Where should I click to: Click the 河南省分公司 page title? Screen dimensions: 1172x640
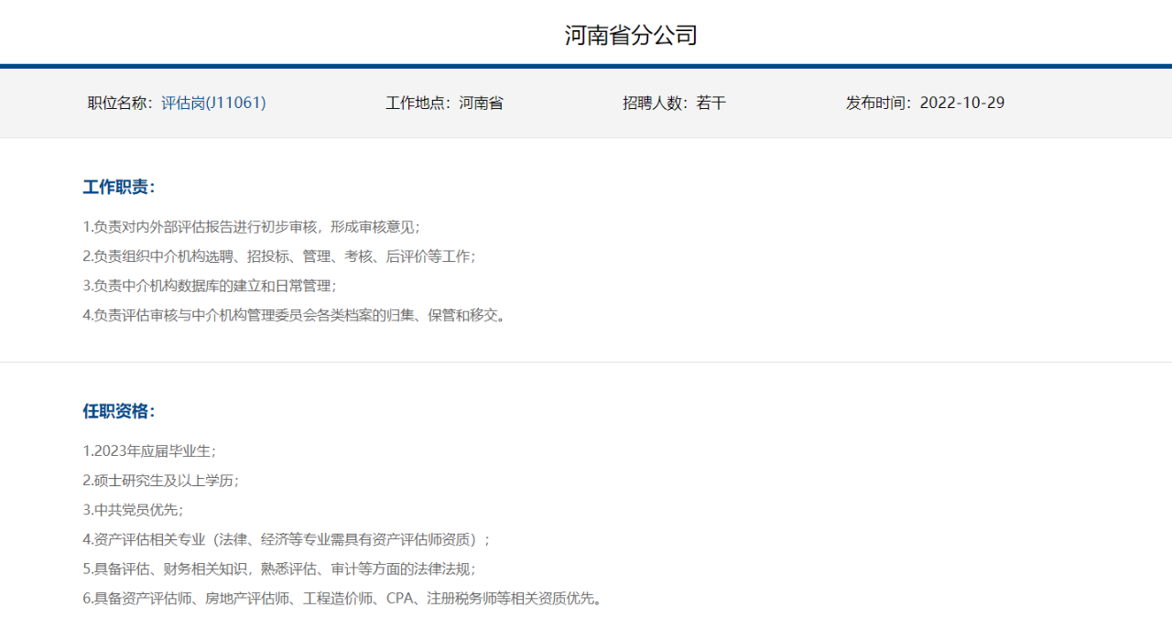[x=631, y=36]
